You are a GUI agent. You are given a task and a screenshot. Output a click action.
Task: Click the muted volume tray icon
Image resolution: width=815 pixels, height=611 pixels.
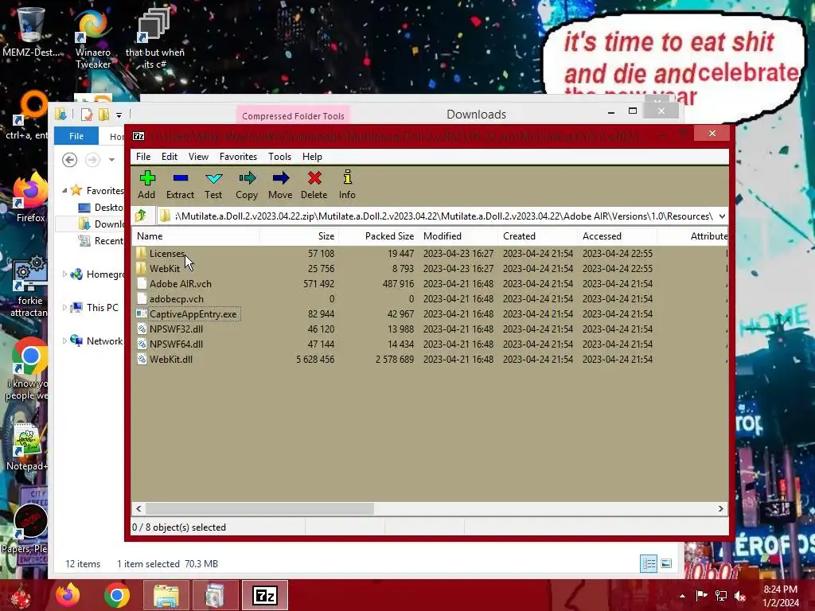(x=739, y=596)
